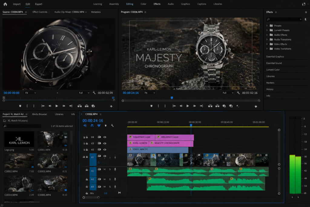310x207 pixels.
Task: Click Insert button in Source monitor
Action: point(80,106)
